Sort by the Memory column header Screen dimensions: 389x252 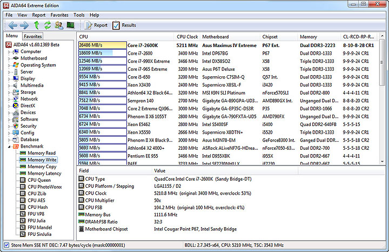tap(319, 37)
